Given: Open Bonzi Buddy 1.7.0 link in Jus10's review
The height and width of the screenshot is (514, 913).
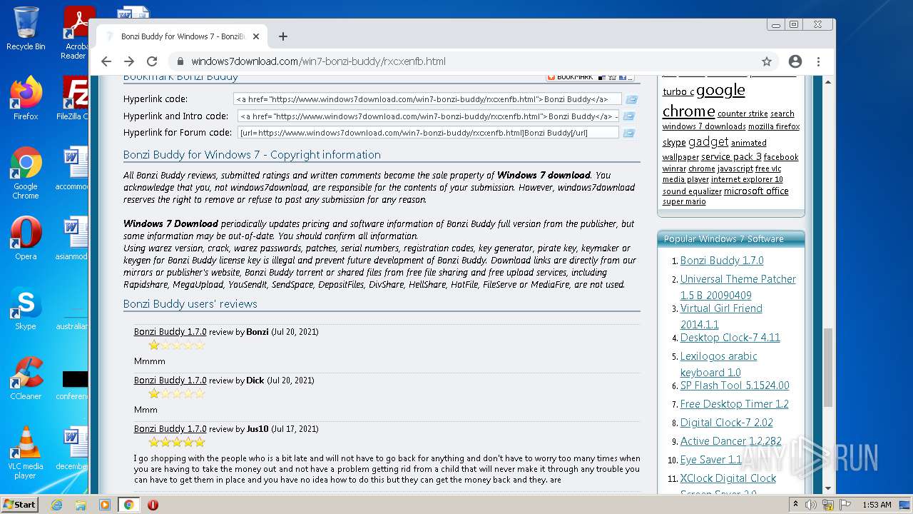Looking at the screenshot, I should tap(170, 429).
